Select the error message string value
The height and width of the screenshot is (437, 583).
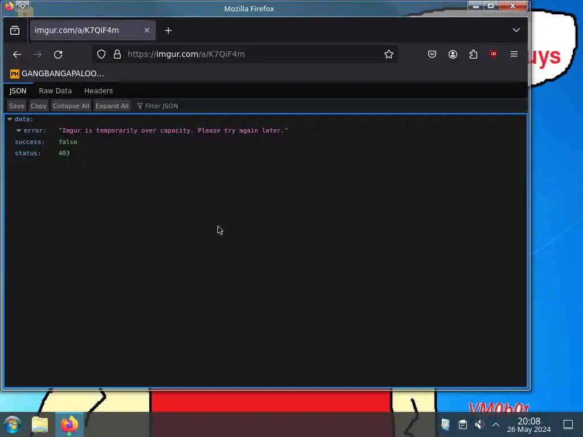click(173, 130)
